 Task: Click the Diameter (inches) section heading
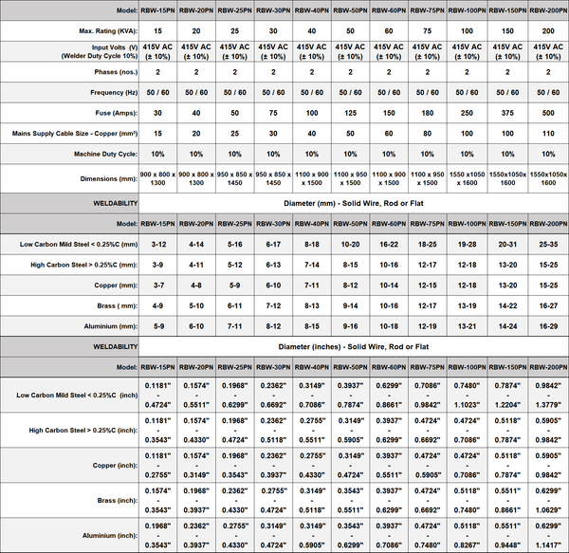[352, 347]
